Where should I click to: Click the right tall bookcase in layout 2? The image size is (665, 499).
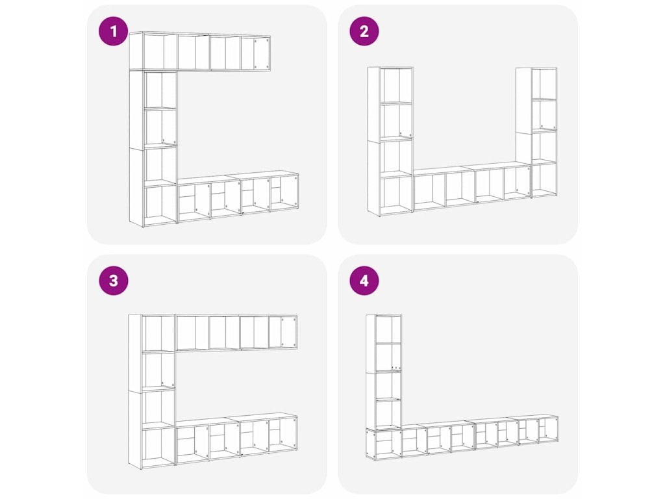536,132
